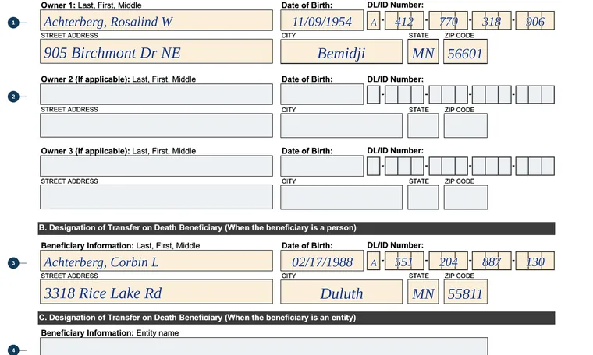Viewport: 593px width, 355px height.
Task: Click beneficiary DL/ID letter box 'A'
Action: (x=373, y=261)
